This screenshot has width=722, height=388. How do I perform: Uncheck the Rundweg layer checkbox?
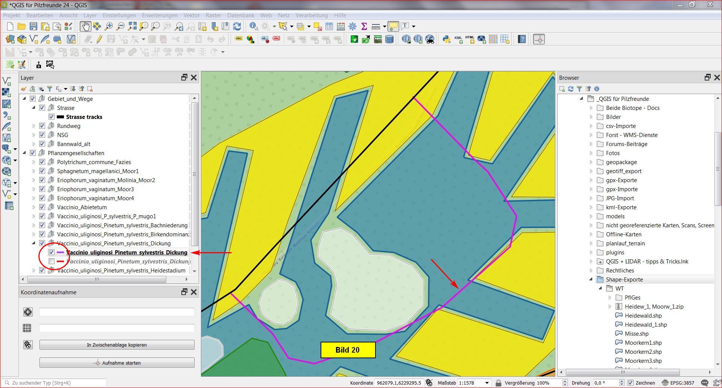[x=42, y=126]
